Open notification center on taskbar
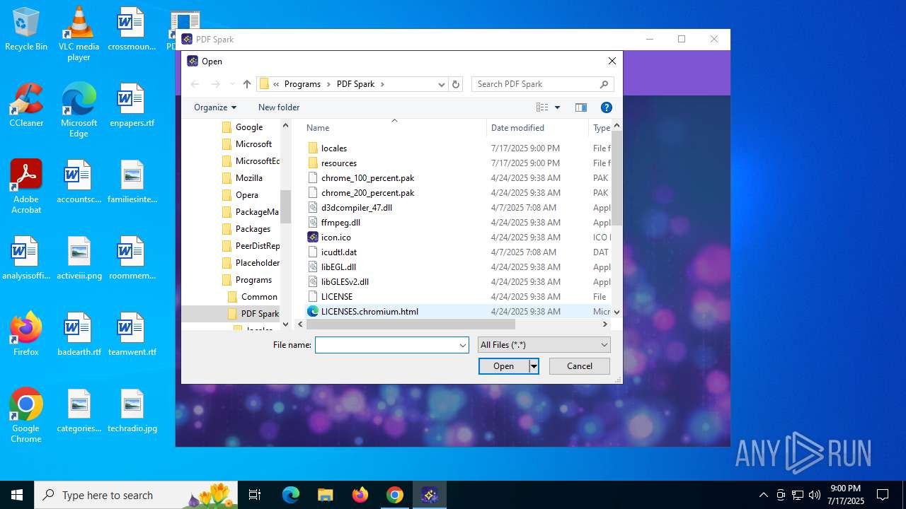 (x=883, y=495)
